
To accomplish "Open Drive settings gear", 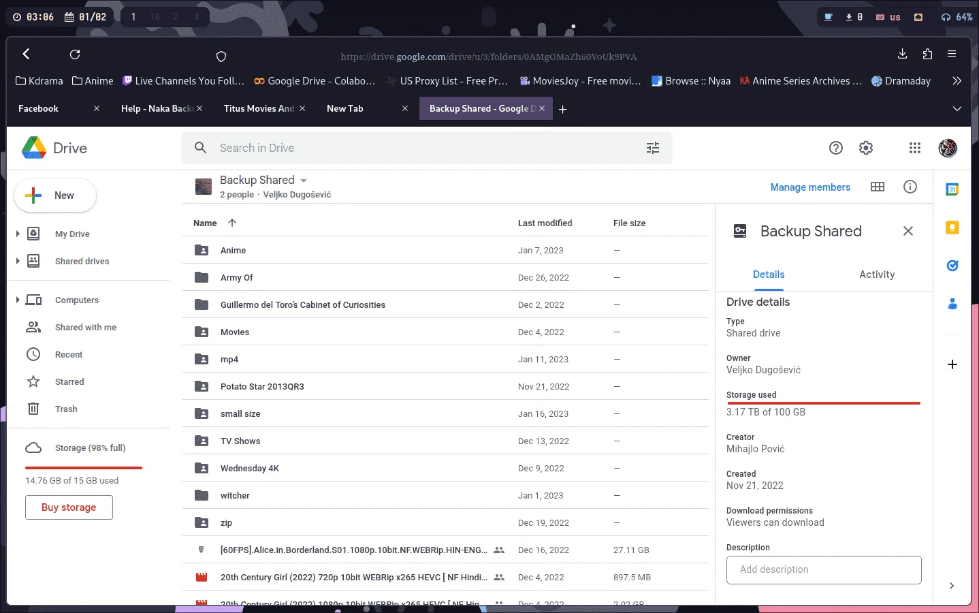I will tap(866, 148).
